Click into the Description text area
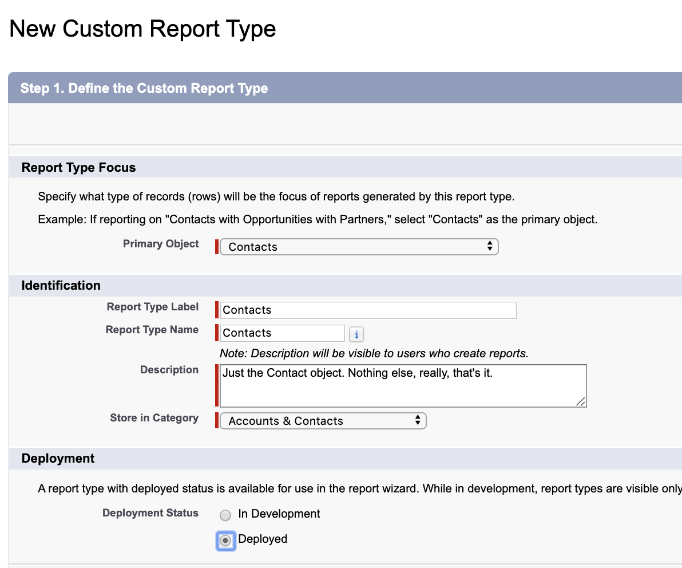This screenshot has width=682, height=568. pos(403,386)
